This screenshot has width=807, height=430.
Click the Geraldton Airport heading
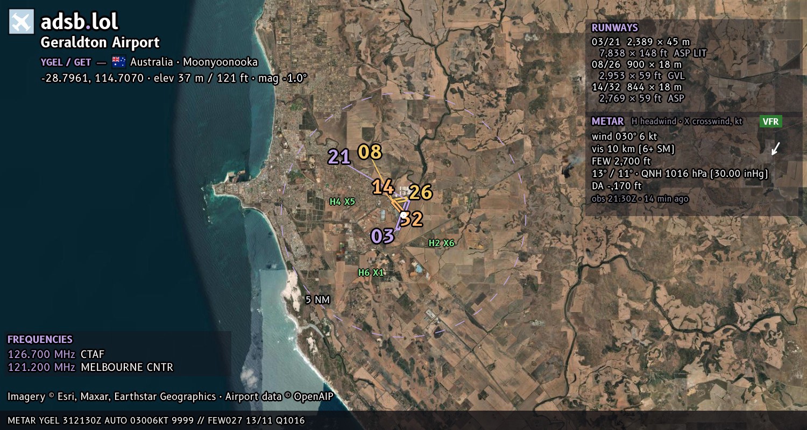pos(100,42)
